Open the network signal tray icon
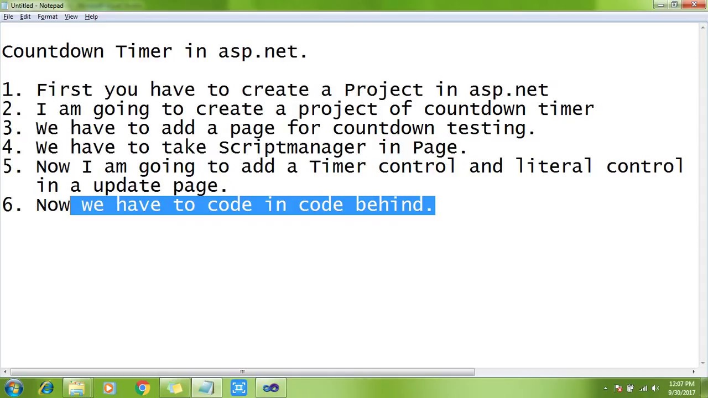Screen dimensions: 708x398 tap(643, 389)
